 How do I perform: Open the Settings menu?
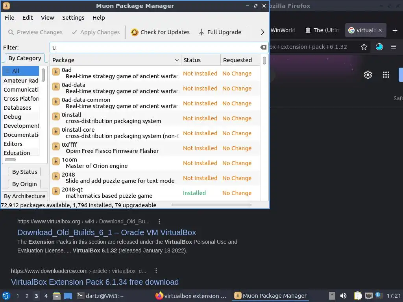(73, 18)
